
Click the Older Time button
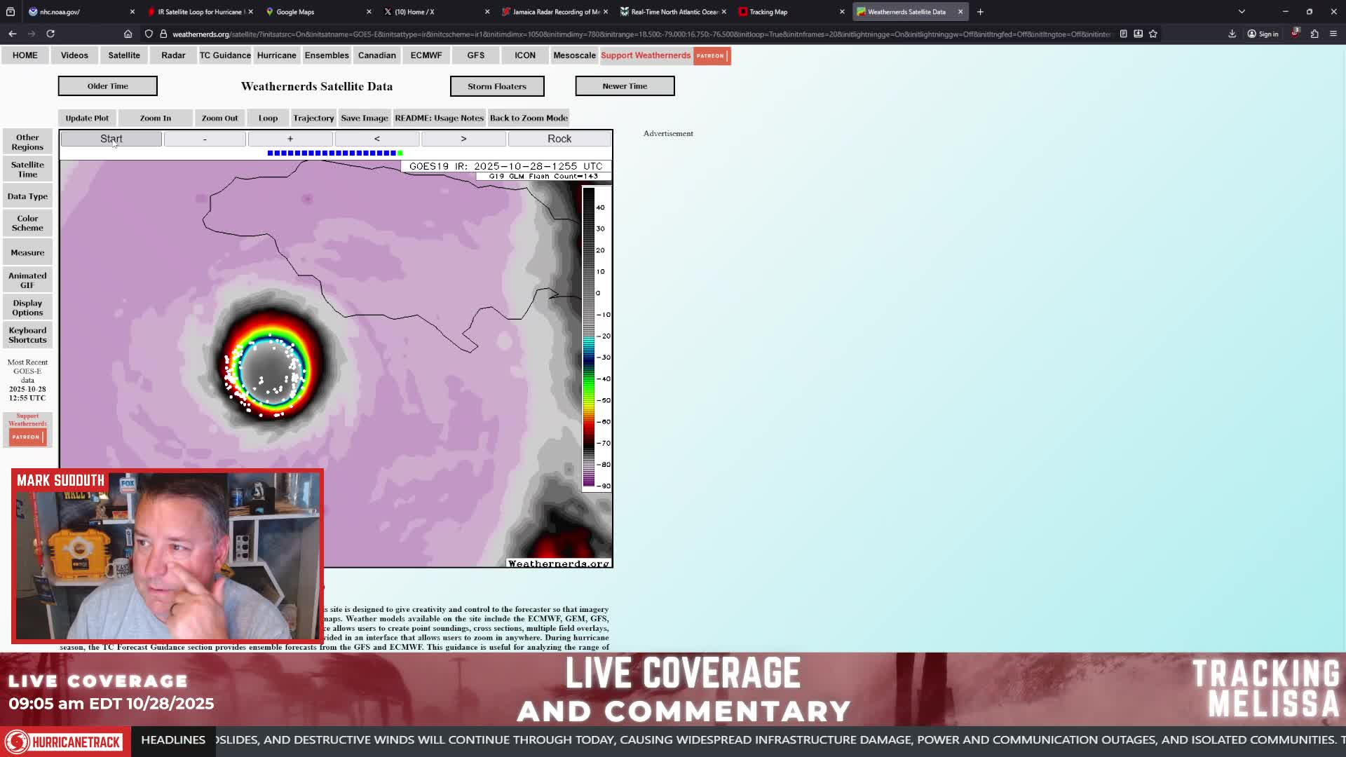coord(108,86)
